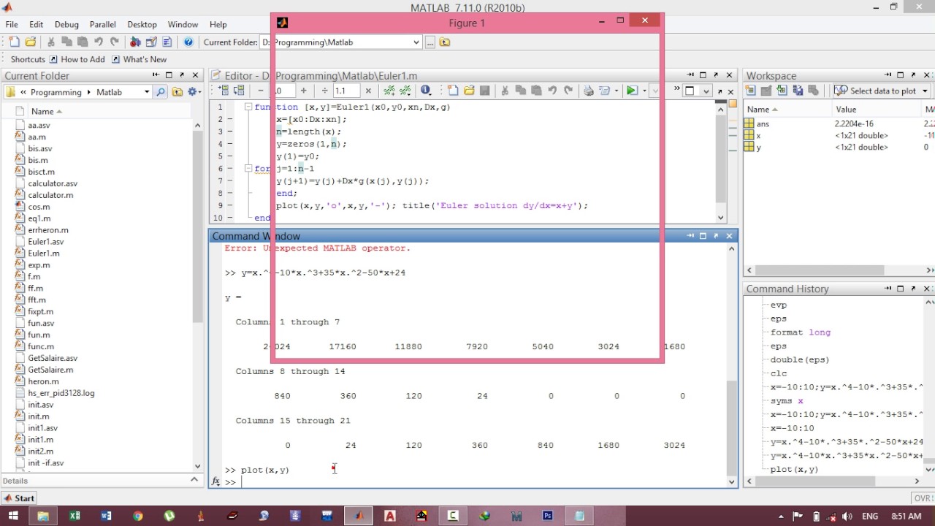
Task: Redo with the main toolbar redo arrow
Action: click(114, 42)
